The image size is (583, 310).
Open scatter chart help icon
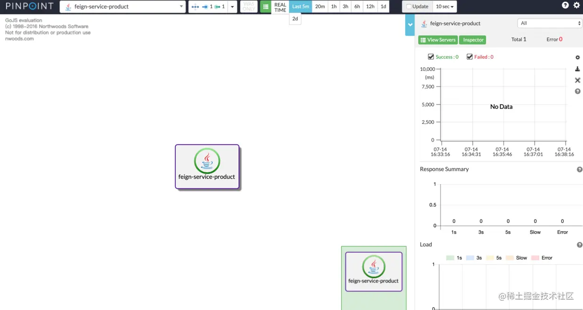click(x=577, y=91)
